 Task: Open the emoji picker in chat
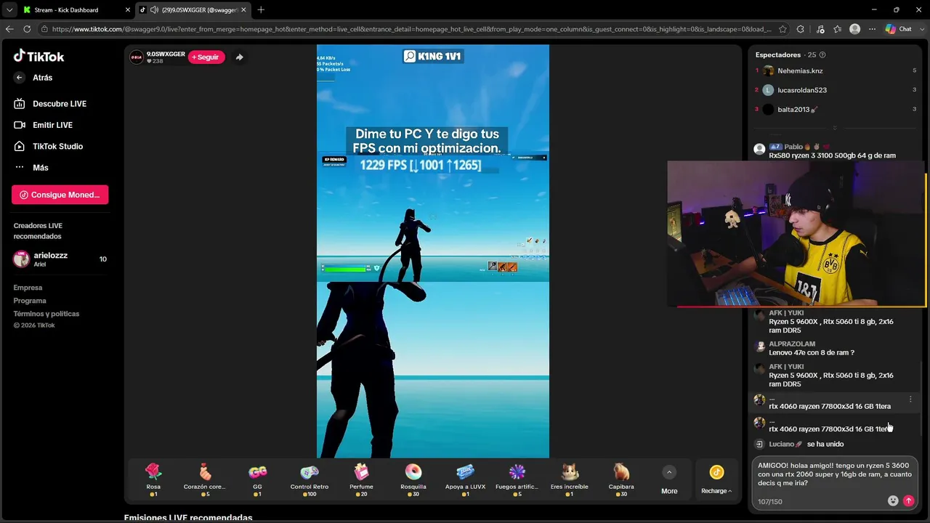click(893, 501)
